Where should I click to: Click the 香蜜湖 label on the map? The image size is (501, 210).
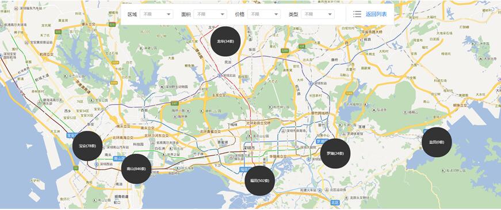223,142
